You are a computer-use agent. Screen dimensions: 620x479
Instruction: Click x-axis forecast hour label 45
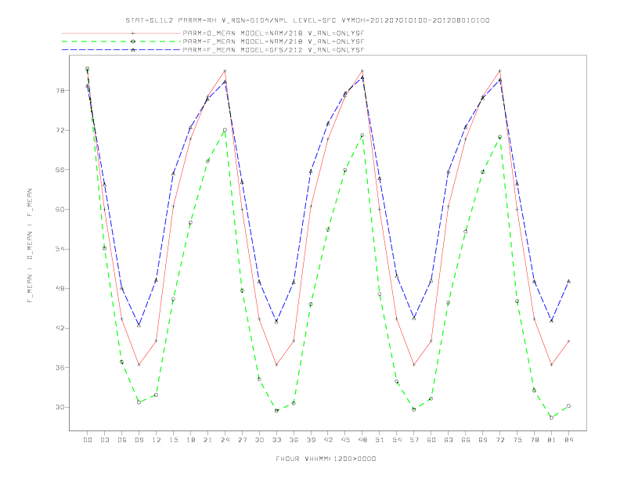pos(345,440)
